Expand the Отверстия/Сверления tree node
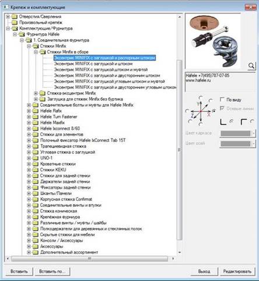 pos(8,16)
